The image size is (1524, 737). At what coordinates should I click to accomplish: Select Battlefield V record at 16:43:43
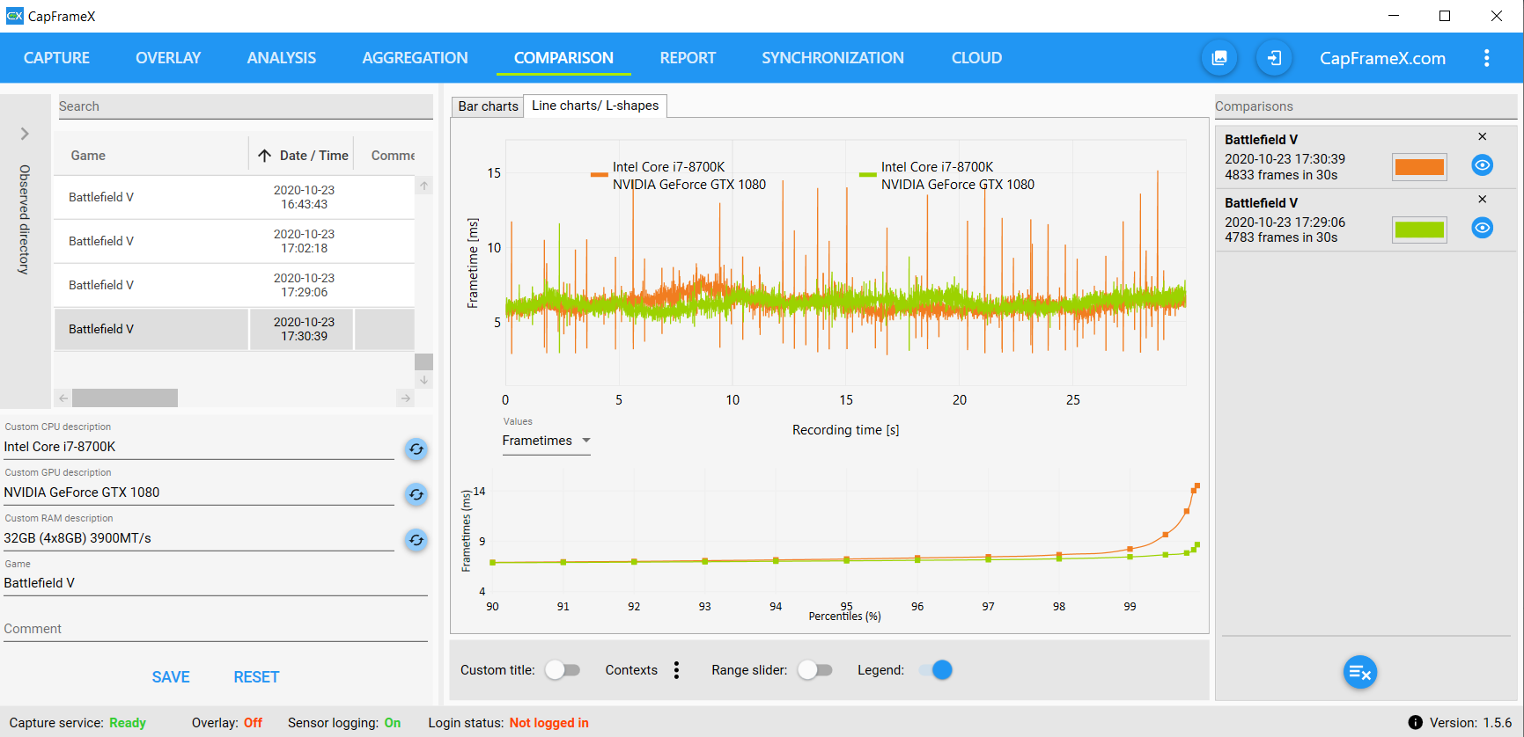[234, 197]
